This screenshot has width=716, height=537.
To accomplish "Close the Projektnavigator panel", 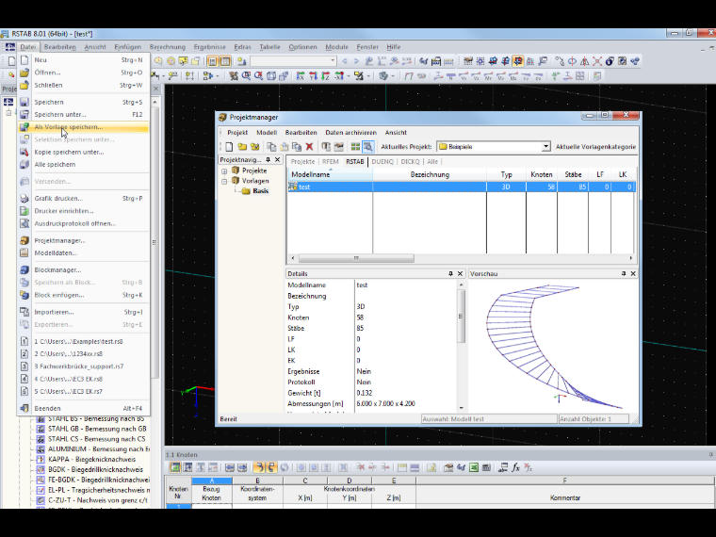I will click(x=277, y=160).
